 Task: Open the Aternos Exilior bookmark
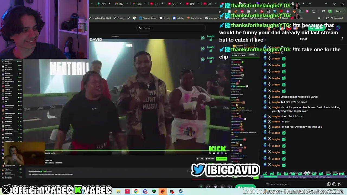(x=148, y=18)
